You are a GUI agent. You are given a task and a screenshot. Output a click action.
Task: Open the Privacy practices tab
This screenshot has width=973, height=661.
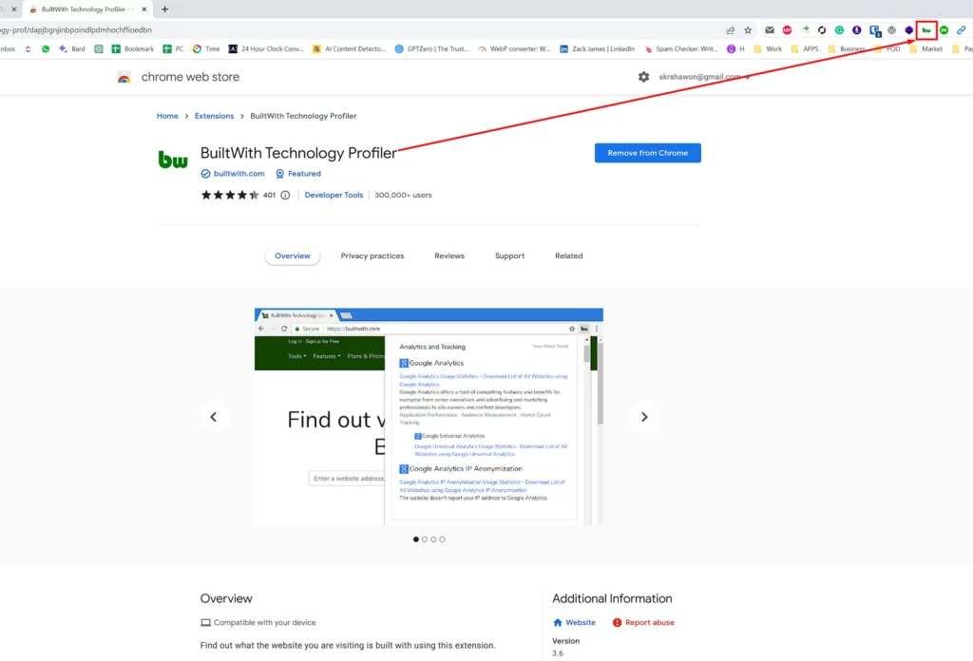pos(372,255)
